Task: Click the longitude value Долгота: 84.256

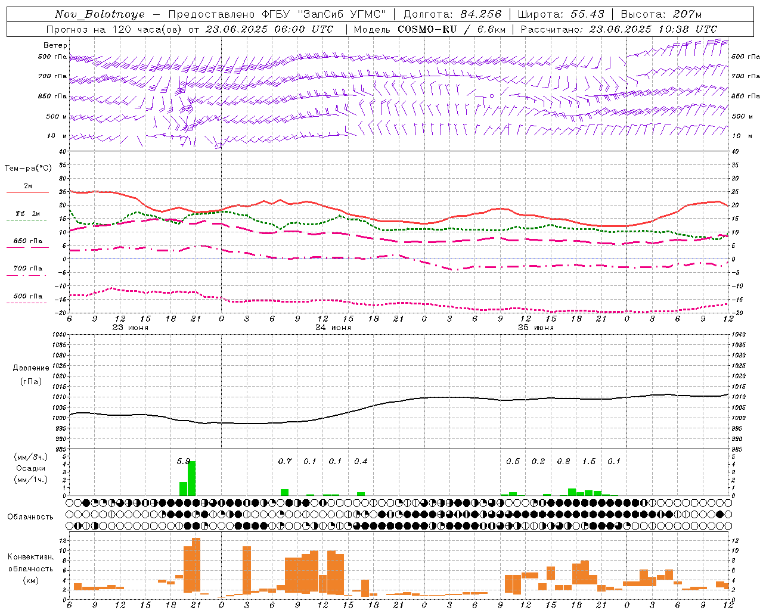Action: (x=452, y=14)
